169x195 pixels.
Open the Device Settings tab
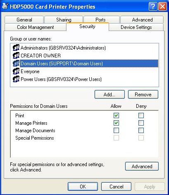point(136,27)
